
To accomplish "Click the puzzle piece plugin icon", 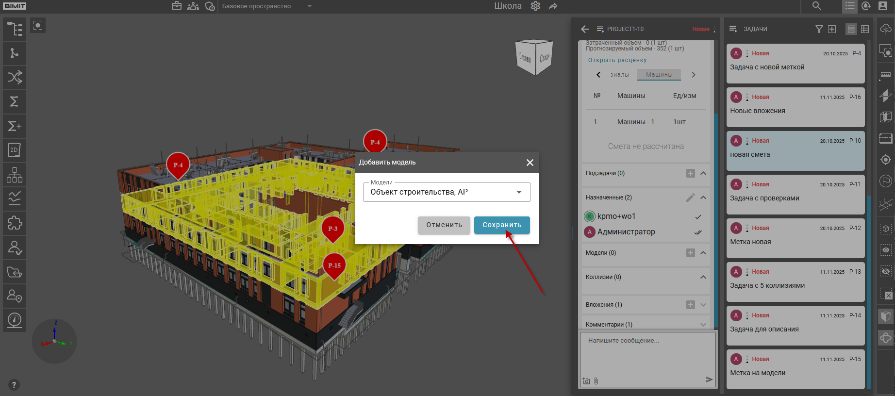I will (x=15, y=223).
